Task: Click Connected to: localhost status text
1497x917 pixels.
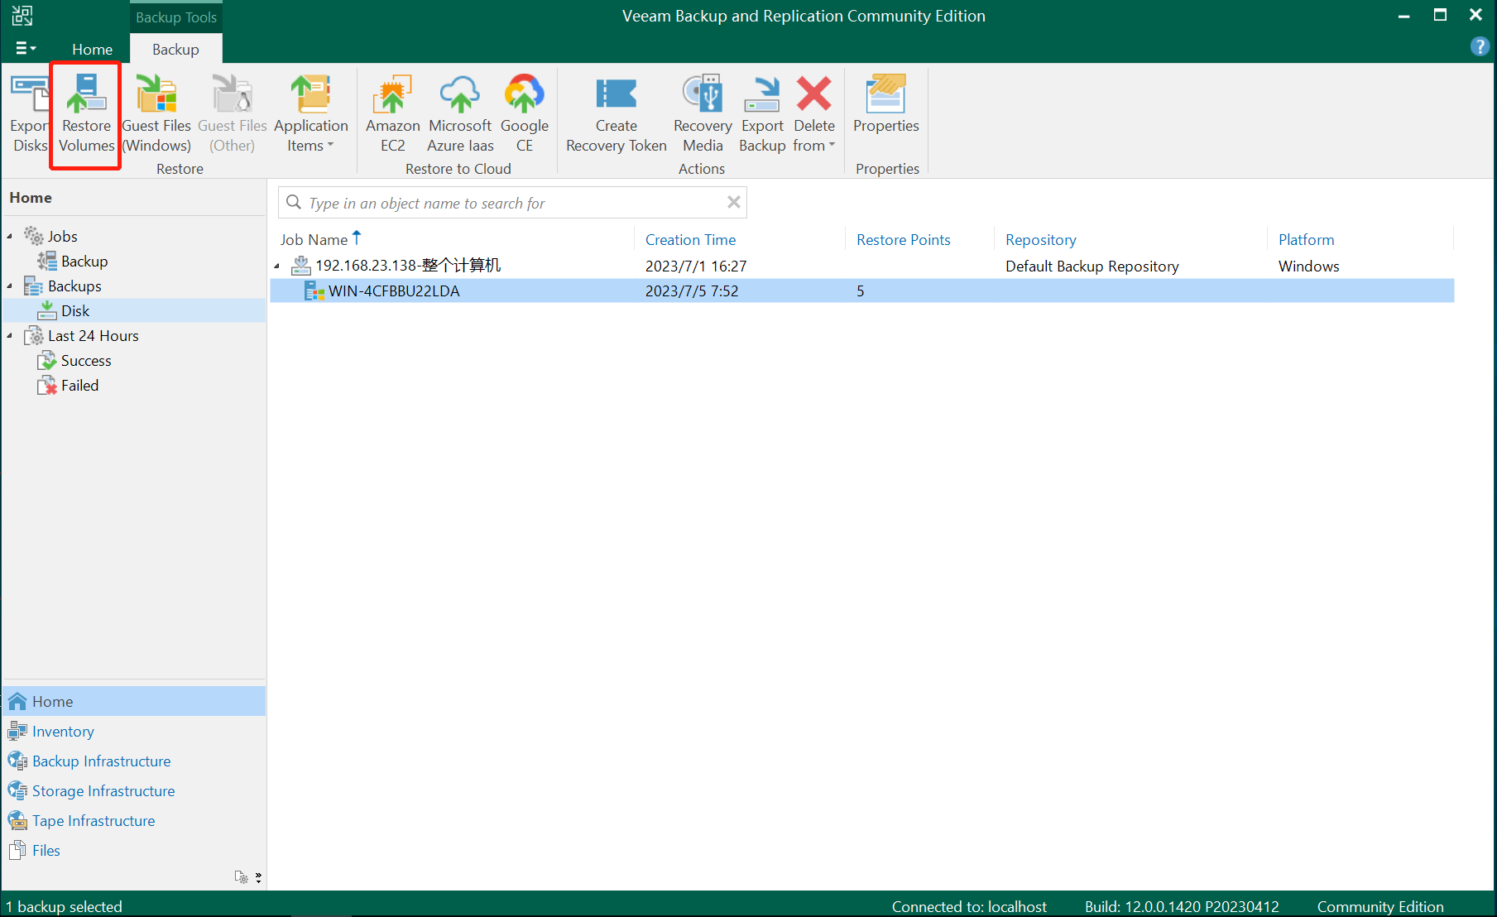Action: [x=969, y=906]
